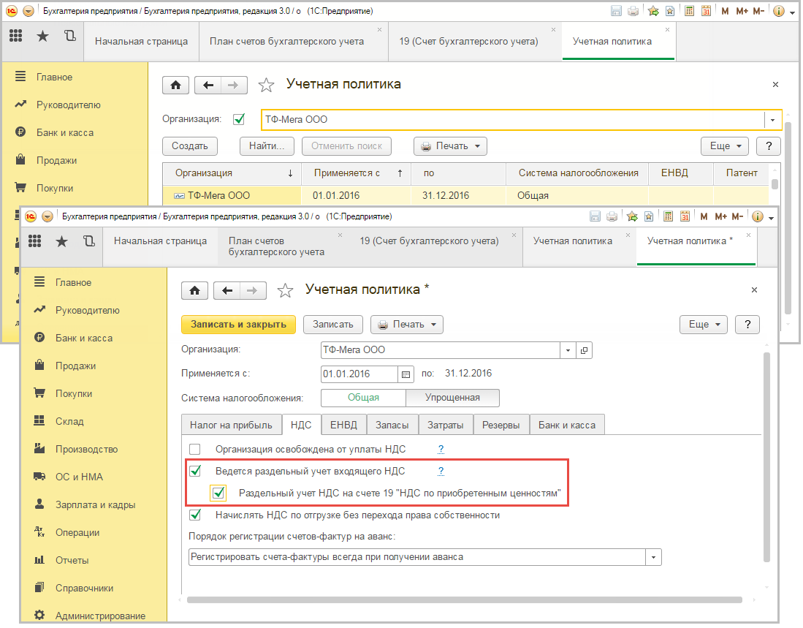Viewport: 803px width, 628px height.
Task: Star the back window Учетная политика list
Action: pos(266,85)
